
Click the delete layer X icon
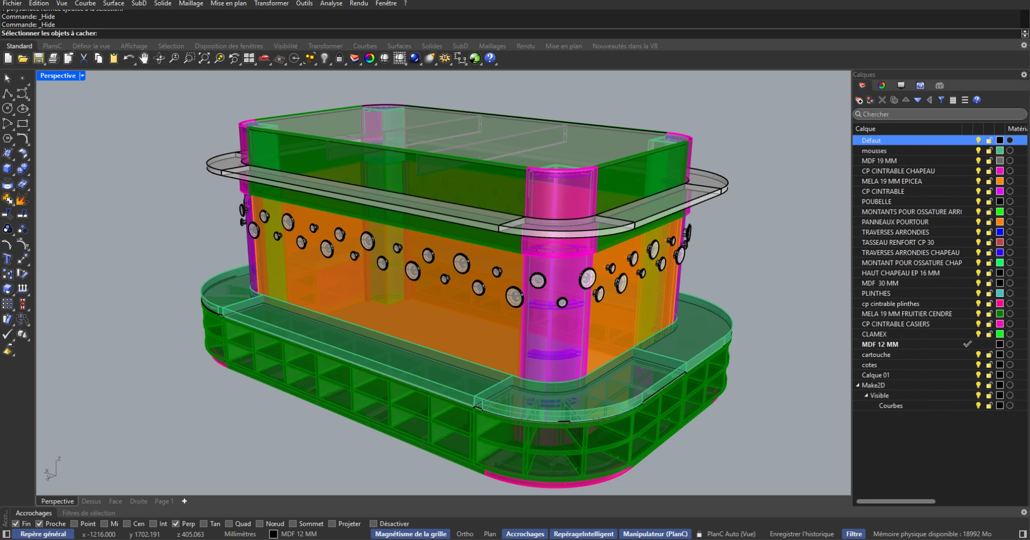882,100
